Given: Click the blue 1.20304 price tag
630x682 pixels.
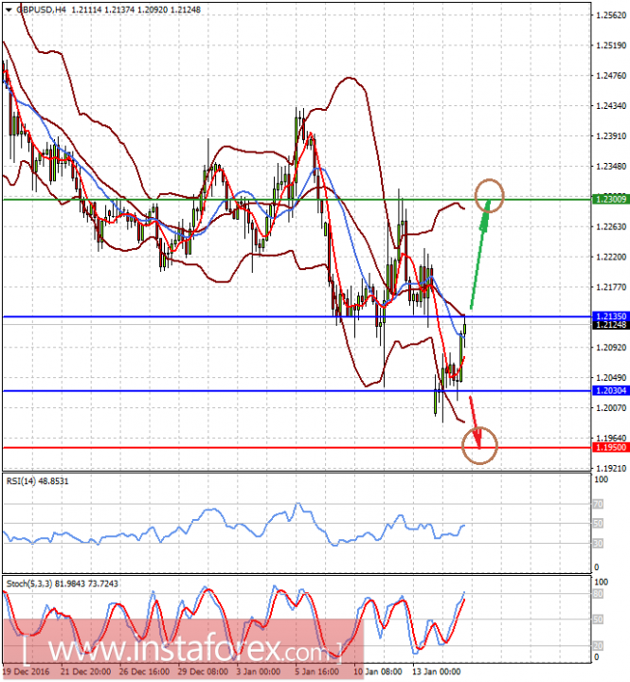Looking at the screenshot, I should pos(608,390).
